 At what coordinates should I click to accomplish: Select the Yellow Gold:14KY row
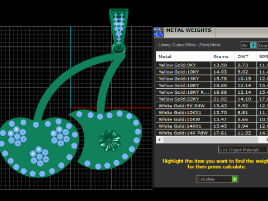point(212,79)
